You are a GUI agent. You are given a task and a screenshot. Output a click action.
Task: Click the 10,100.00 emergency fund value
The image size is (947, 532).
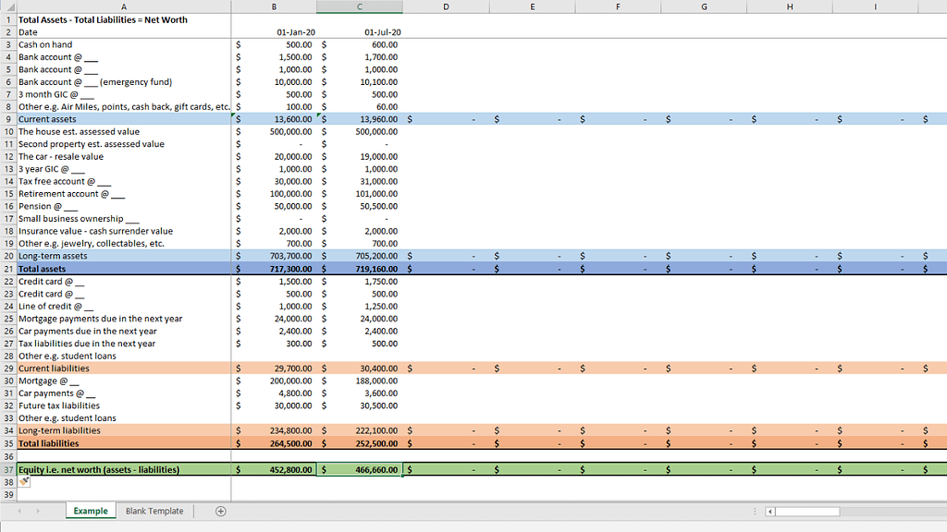(x=360, y=81)
